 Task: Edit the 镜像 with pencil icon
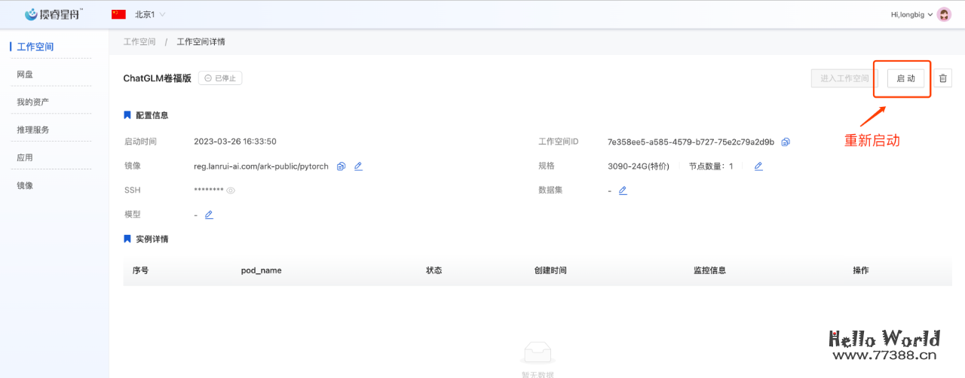coord(358,166)
